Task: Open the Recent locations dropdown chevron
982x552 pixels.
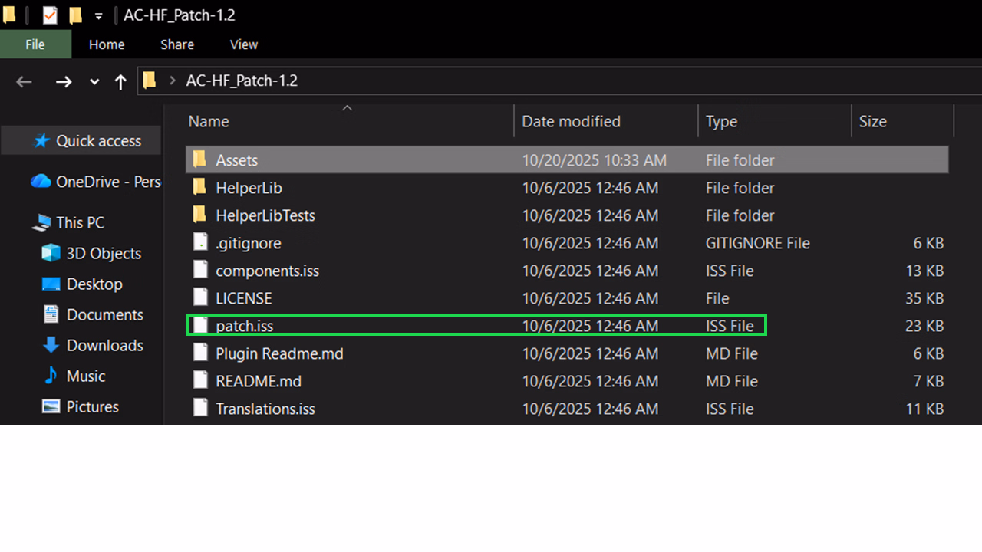Action: [94, 81]
